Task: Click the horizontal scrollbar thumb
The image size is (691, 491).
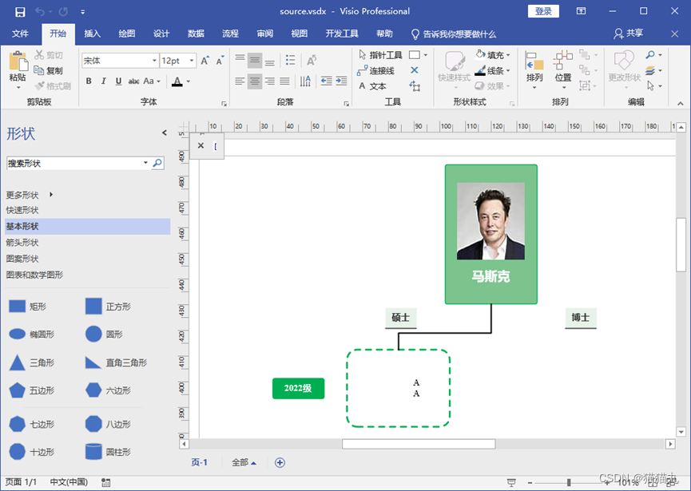Action: click(x=419, y=444)
